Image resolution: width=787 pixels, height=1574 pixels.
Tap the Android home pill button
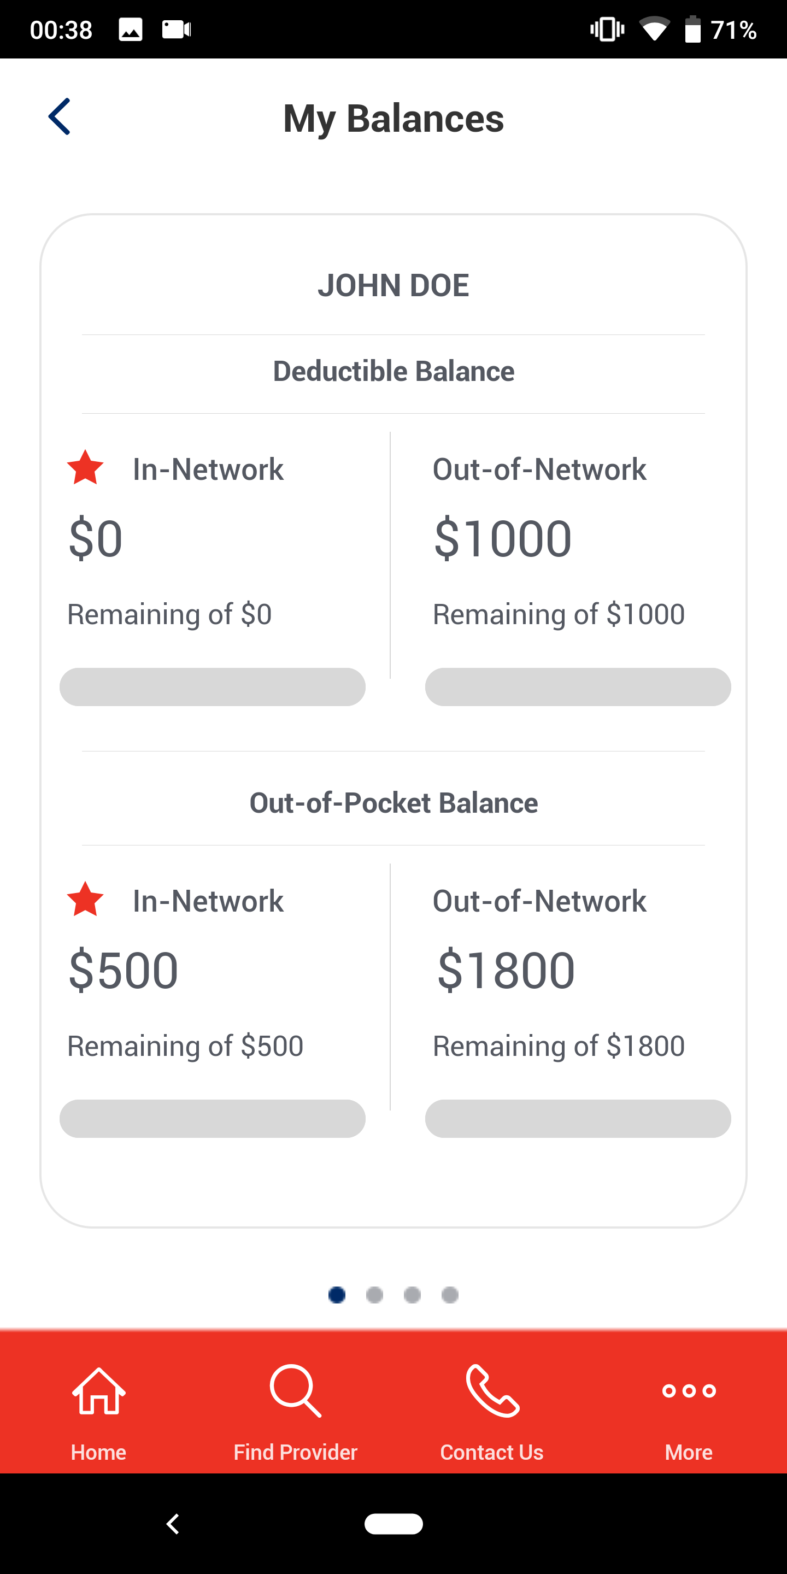coord(393,1524)
